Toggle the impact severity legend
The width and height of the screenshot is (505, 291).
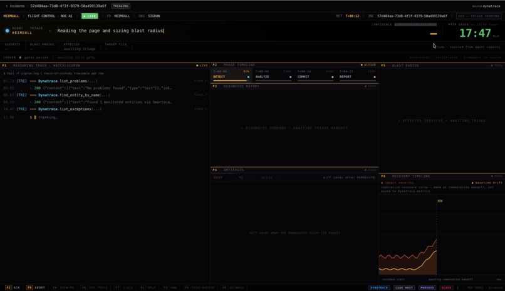coord(397,183)
